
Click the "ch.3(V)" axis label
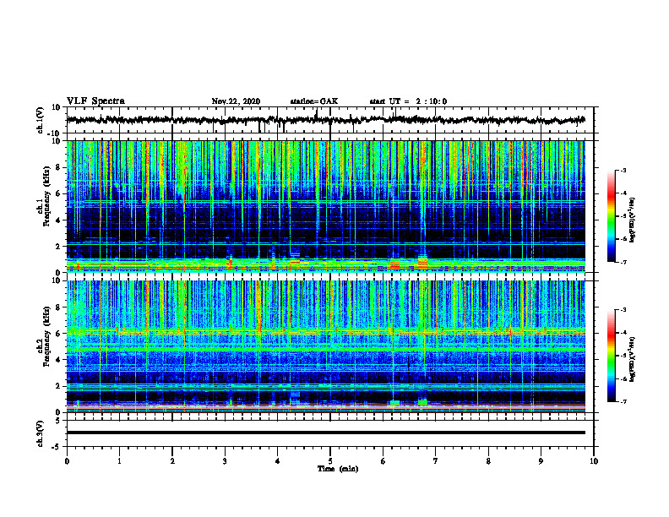click(41, 434)
